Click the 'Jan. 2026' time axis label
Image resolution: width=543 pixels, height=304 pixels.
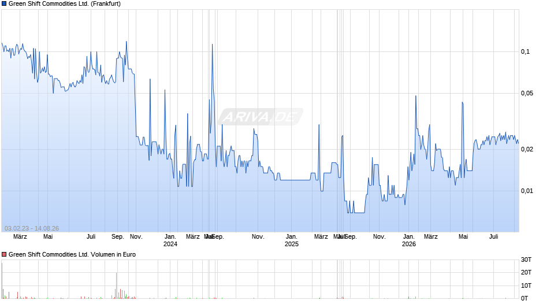pos(408,240)
